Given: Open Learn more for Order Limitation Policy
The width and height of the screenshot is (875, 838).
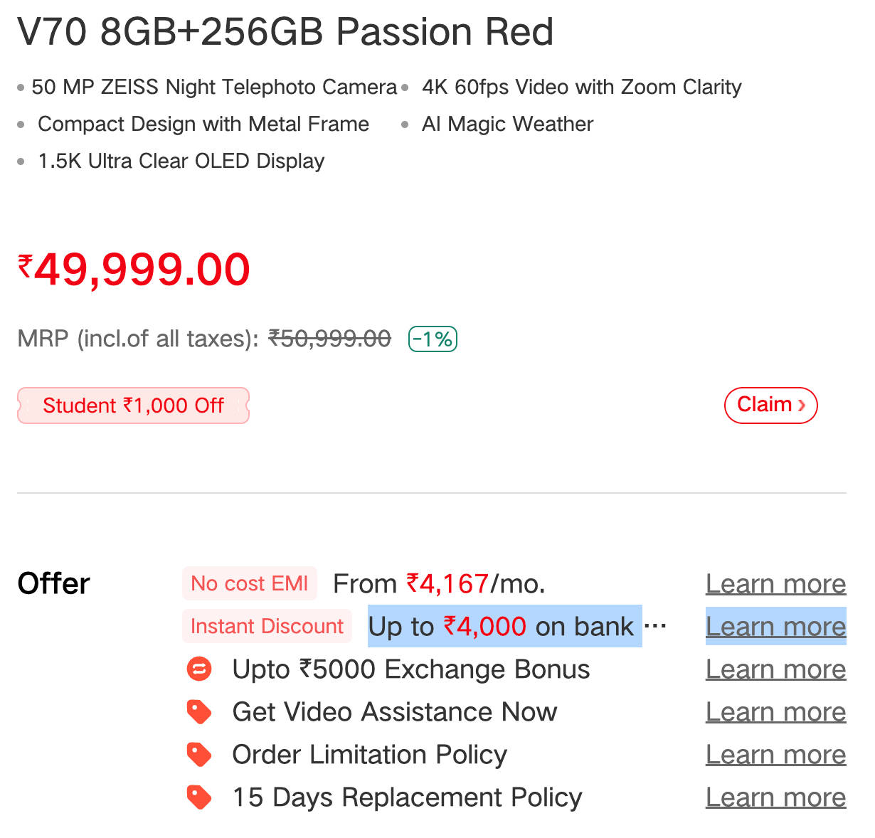Looking at the screenshot, I should click(775, 755).
